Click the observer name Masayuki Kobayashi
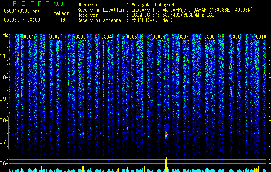The width and height of the screenshot is (271, 172). pos(155,5)
